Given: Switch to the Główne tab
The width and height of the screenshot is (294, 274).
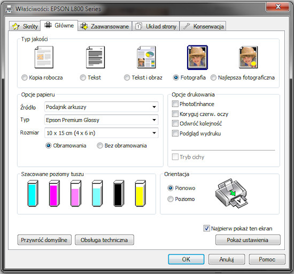Looking at the screenshot, I should click(59, 26).
